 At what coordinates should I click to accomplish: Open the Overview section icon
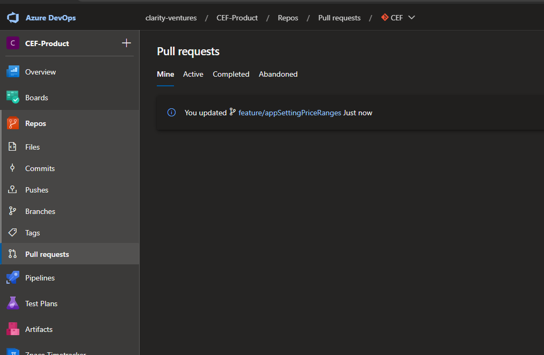13,72
